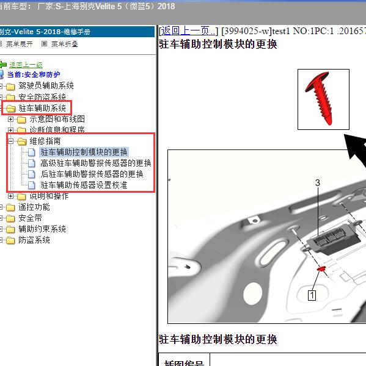This screenshot has width=366, height=366.
Task: Open the 驾驶员辅助系统 folder
Action: pyautogui.click(x=46, y=85)
